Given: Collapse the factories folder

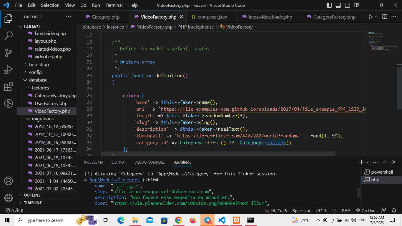Looking at the screenshot, I should pos(47,88).
